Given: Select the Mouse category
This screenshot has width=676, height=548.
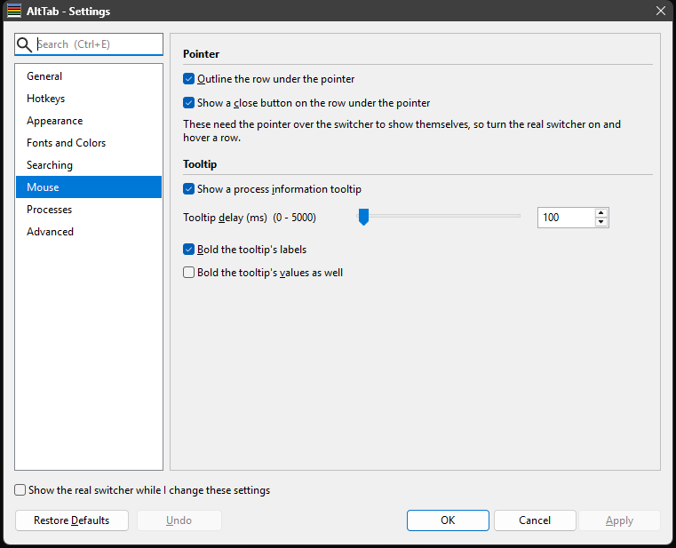Looking at the screenshot, I should pyautogui.click(x=89, y=187).
